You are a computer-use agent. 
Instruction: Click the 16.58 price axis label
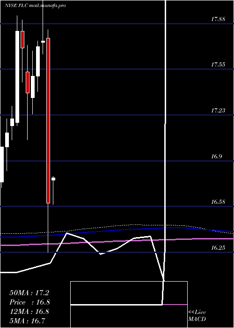(218, 202)
